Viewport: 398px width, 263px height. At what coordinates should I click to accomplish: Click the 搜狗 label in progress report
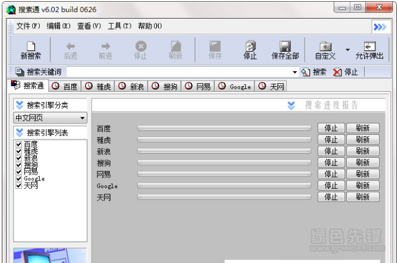103,163
